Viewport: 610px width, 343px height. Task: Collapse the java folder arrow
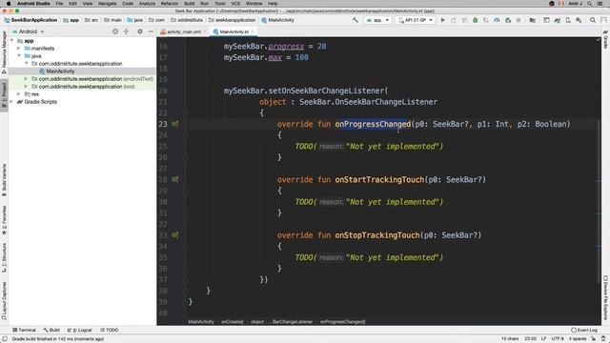[19, 55]
